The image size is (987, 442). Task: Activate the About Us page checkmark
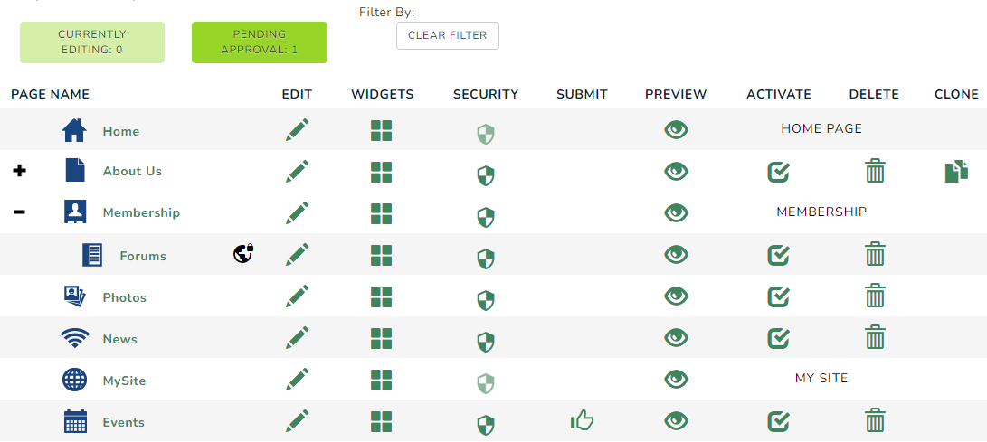click(779, 172)
